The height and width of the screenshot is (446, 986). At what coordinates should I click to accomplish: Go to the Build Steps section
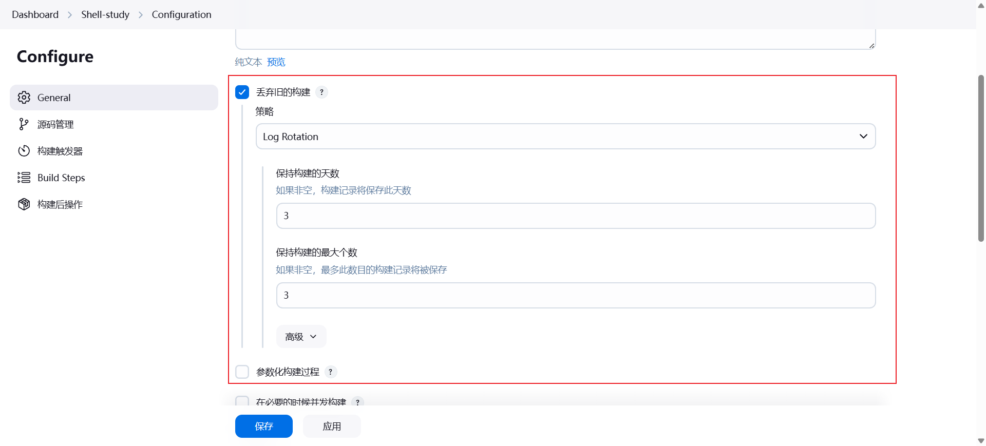[x=114, y=178]
